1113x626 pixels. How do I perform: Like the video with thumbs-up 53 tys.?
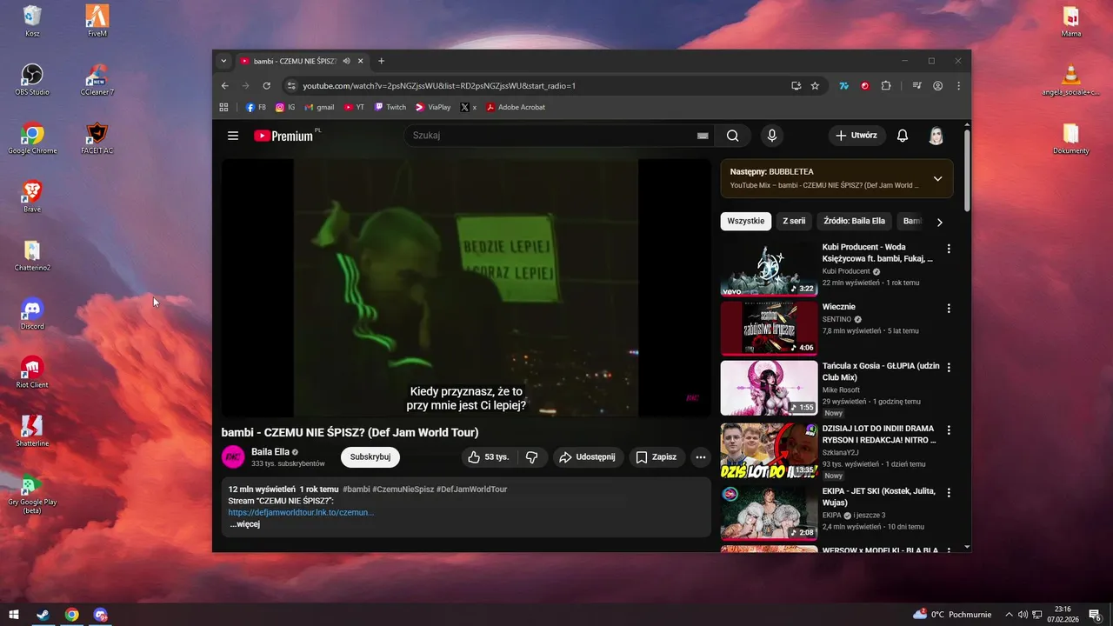[x=488, y=457]
